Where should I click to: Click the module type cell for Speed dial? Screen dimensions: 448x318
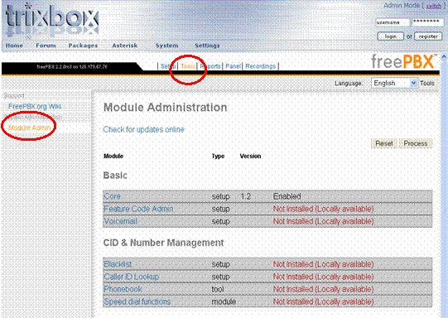(224, 301)
